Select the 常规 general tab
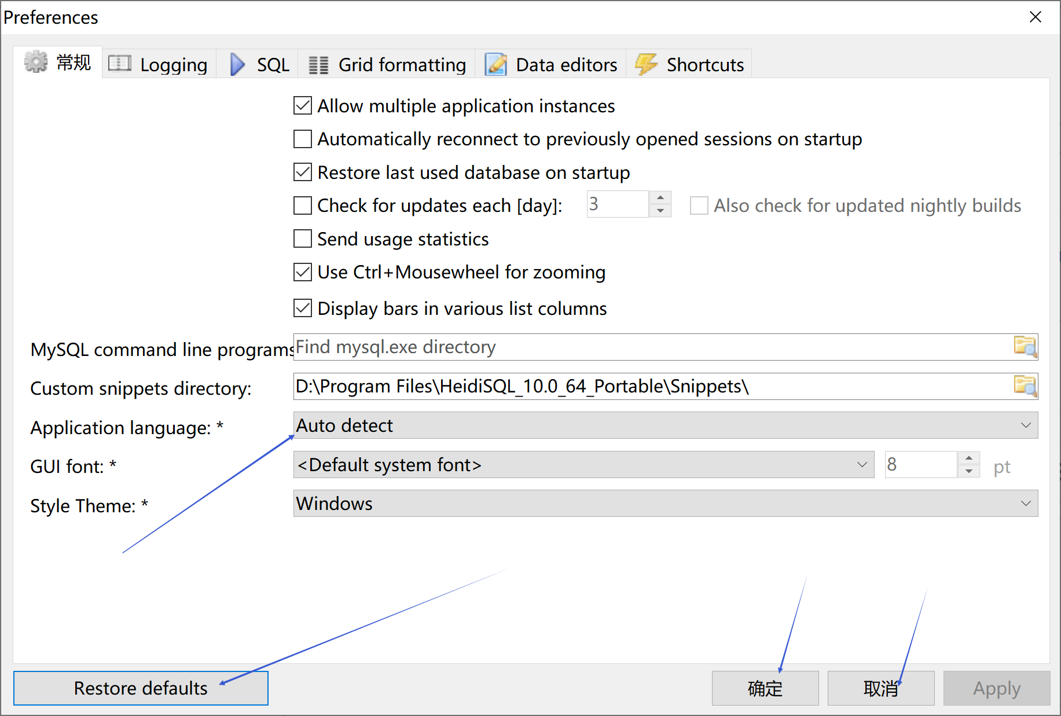The image size is (1061, 716). click(x=58, y=62)
